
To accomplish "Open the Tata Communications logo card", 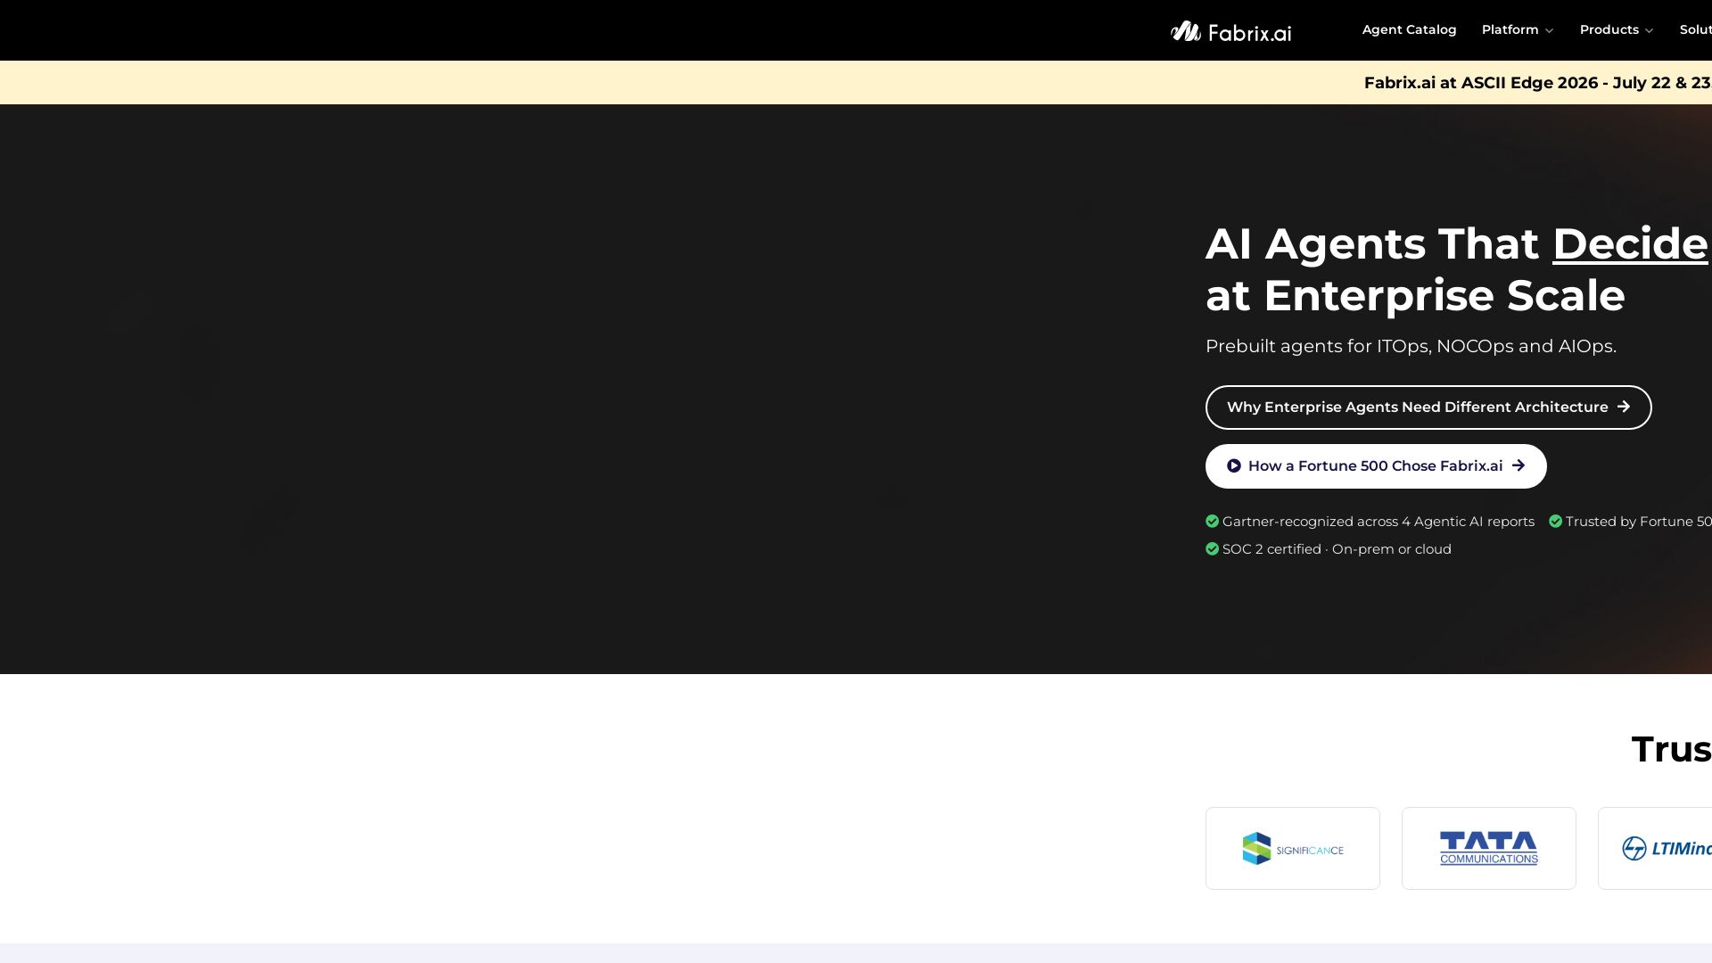I will pyautogui.click(x=1489, y=849).
